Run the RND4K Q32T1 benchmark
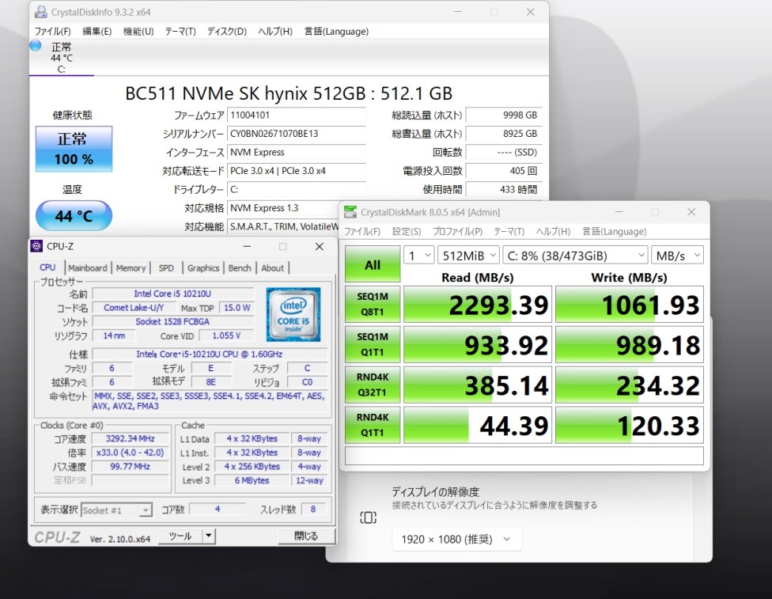This screenshot has width=772, height=599. click(373, 385)
